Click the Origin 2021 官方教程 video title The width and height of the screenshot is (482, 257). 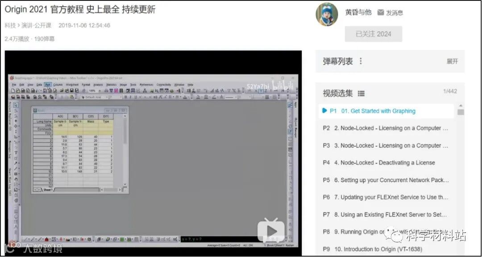tap(80, 9)
